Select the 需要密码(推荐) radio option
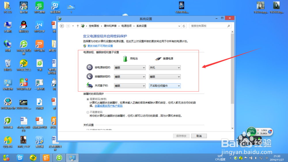 88,99
